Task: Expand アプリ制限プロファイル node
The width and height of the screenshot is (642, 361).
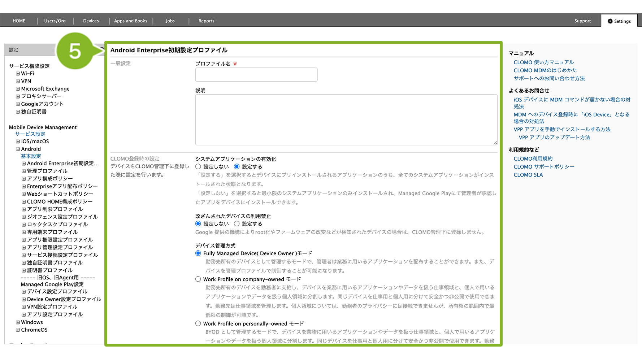Action: pos(24,209)
